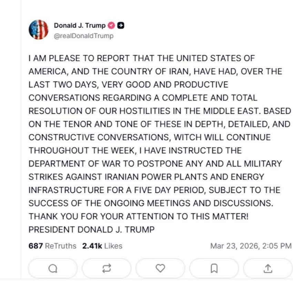This screenshot has height=281, width=293.
Task: ReTruth this post using the arrows icon
Action: [x=107, y=268]
